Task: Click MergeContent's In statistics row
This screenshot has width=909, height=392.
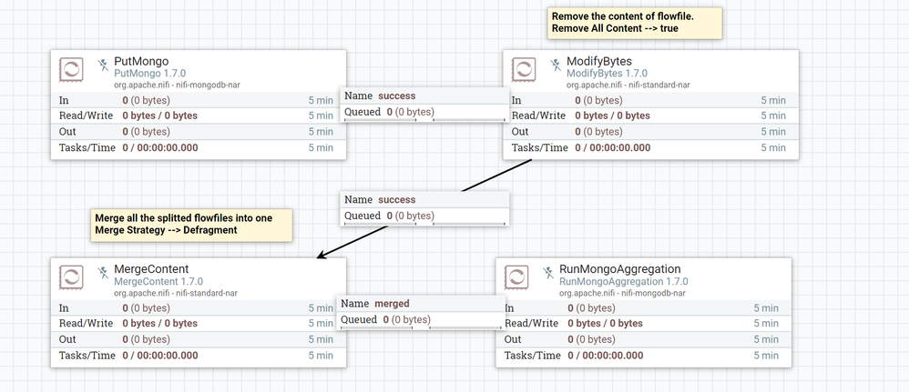Action: 199,308
